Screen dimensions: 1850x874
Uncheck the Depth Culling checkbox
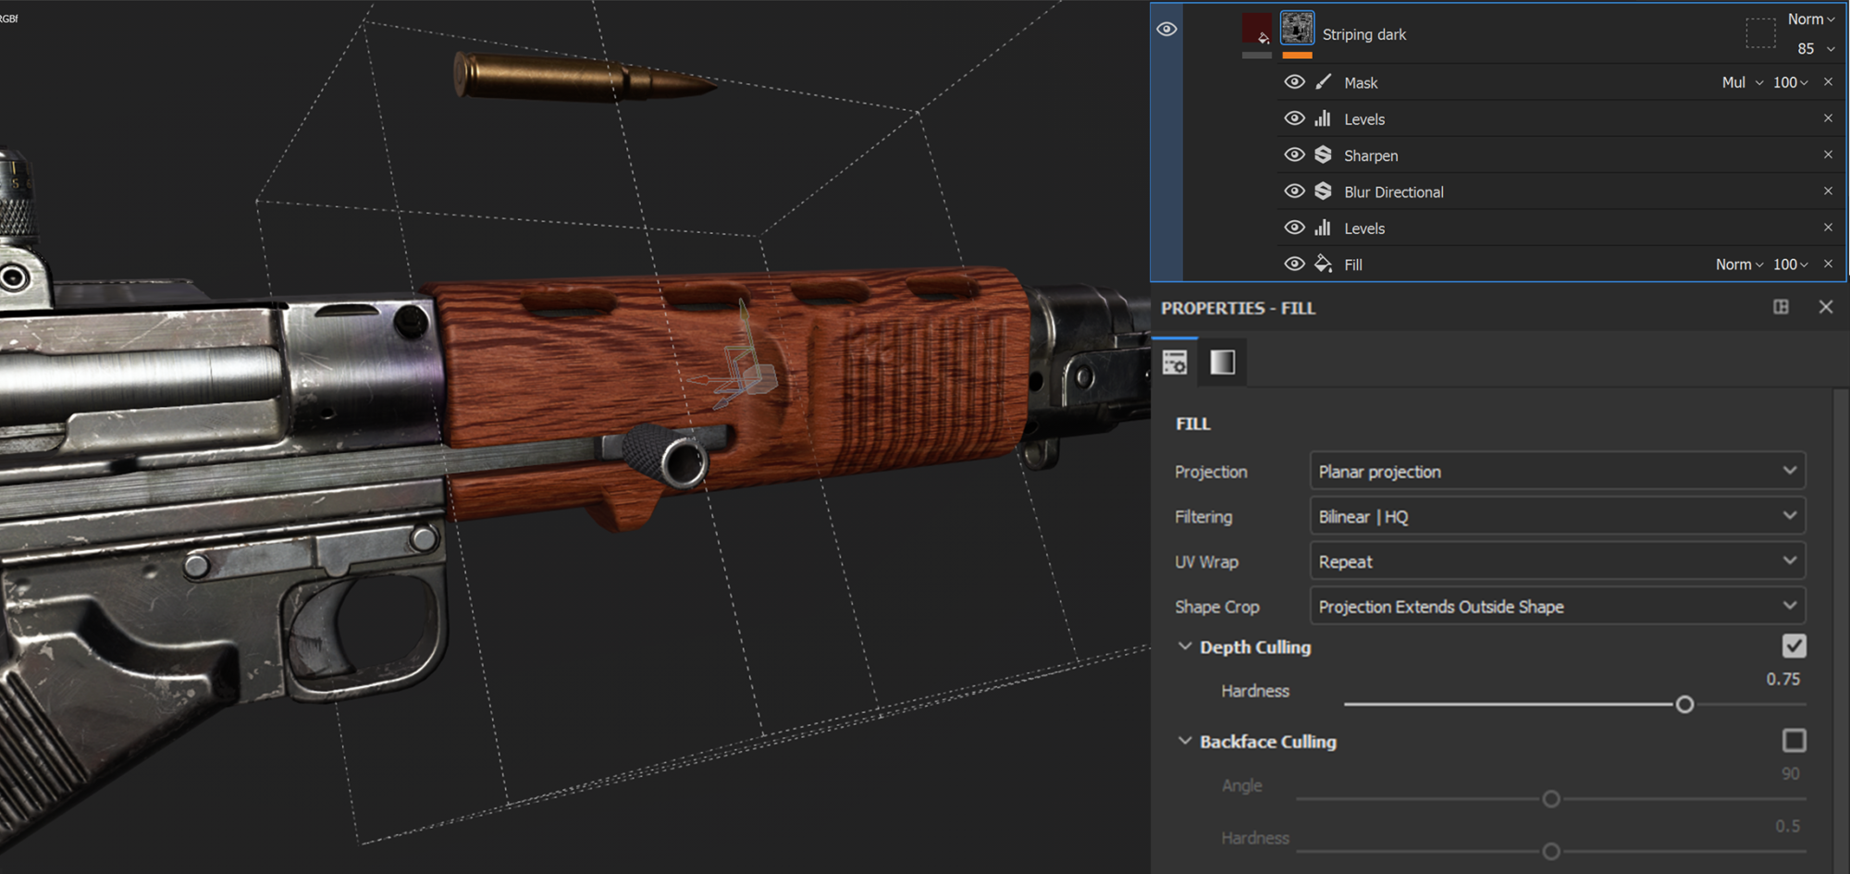pyautogui.click(x=1794, y=646)
